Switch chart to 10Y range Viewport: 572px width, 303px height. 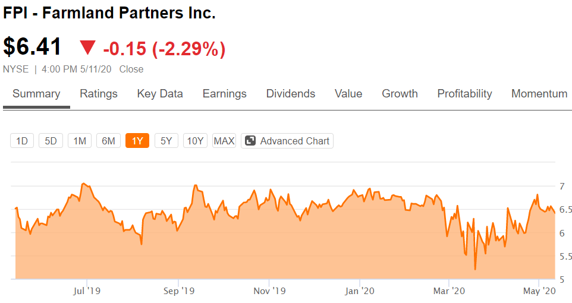point(195,141)
